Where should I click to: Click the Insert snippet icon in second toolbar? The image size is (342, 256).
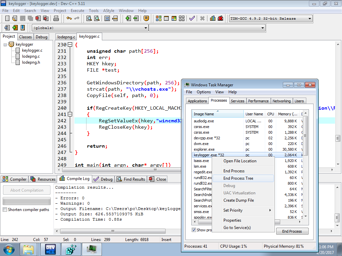pyautogui.click(x=7, y=28)
